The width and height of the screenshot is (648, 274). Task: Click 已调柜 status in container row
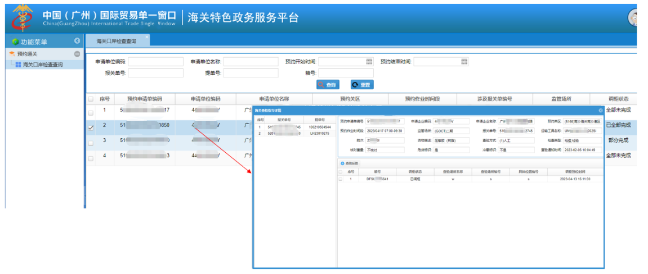tap(414, 179)
